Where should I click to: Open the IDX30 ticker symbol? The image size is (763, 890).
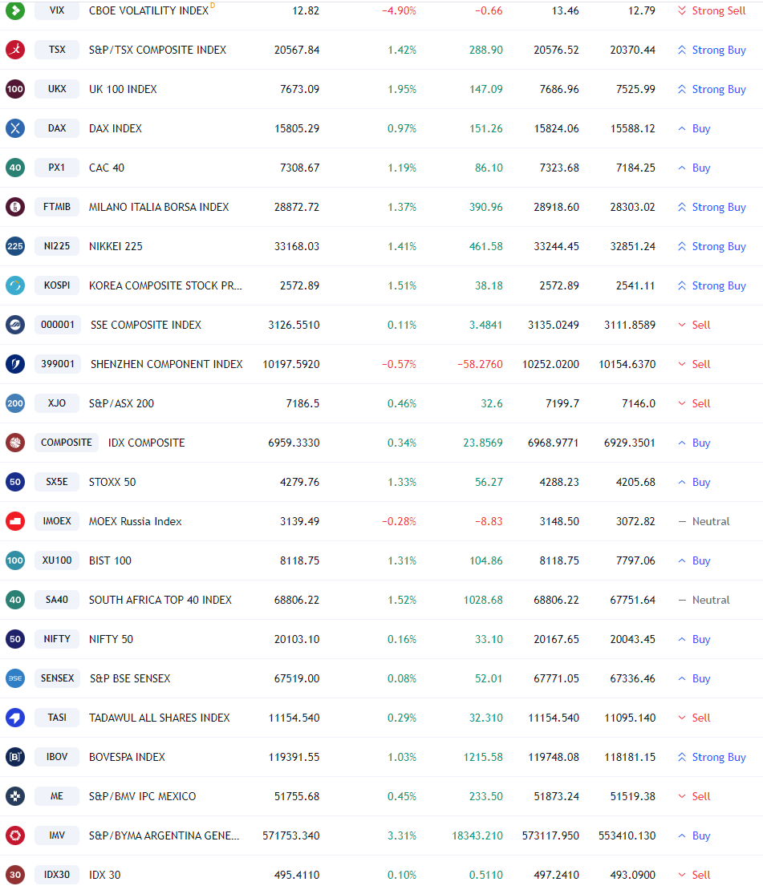pyautogui.click(x=57, y=875)
